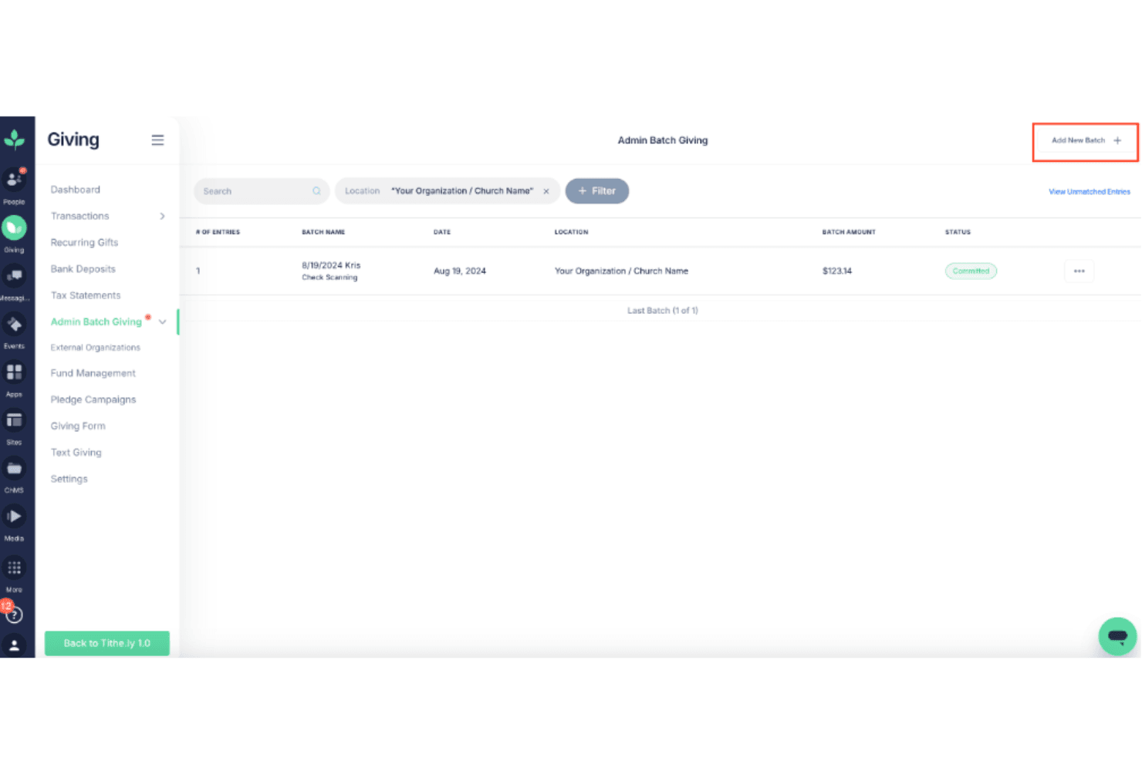This screenshot has height=761, width=1142.
Task: Open View Unmatched Entries link
Action: 1090,192
